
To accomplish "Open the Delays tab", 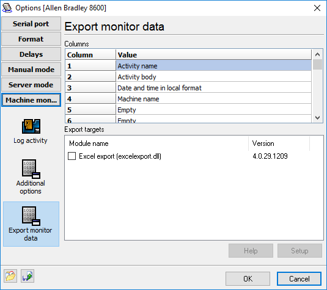I will [x=31, y=54].
